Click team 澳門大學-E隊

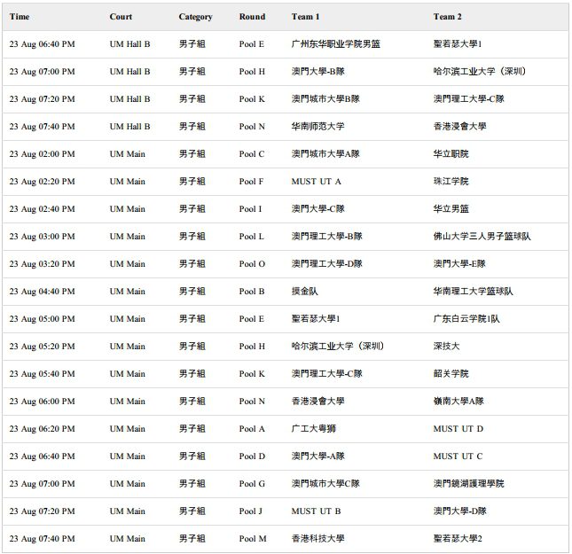pos(459,263)
